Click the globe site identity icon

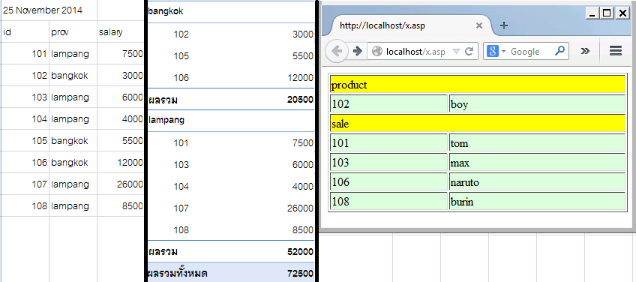(377, 52)
